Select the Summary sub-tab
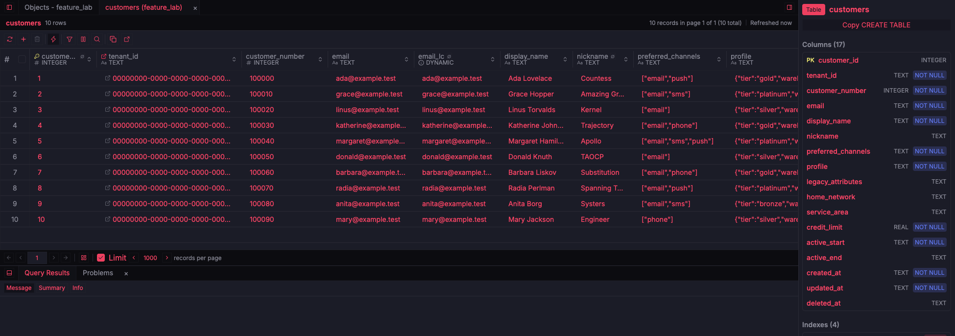 point(52,288)
